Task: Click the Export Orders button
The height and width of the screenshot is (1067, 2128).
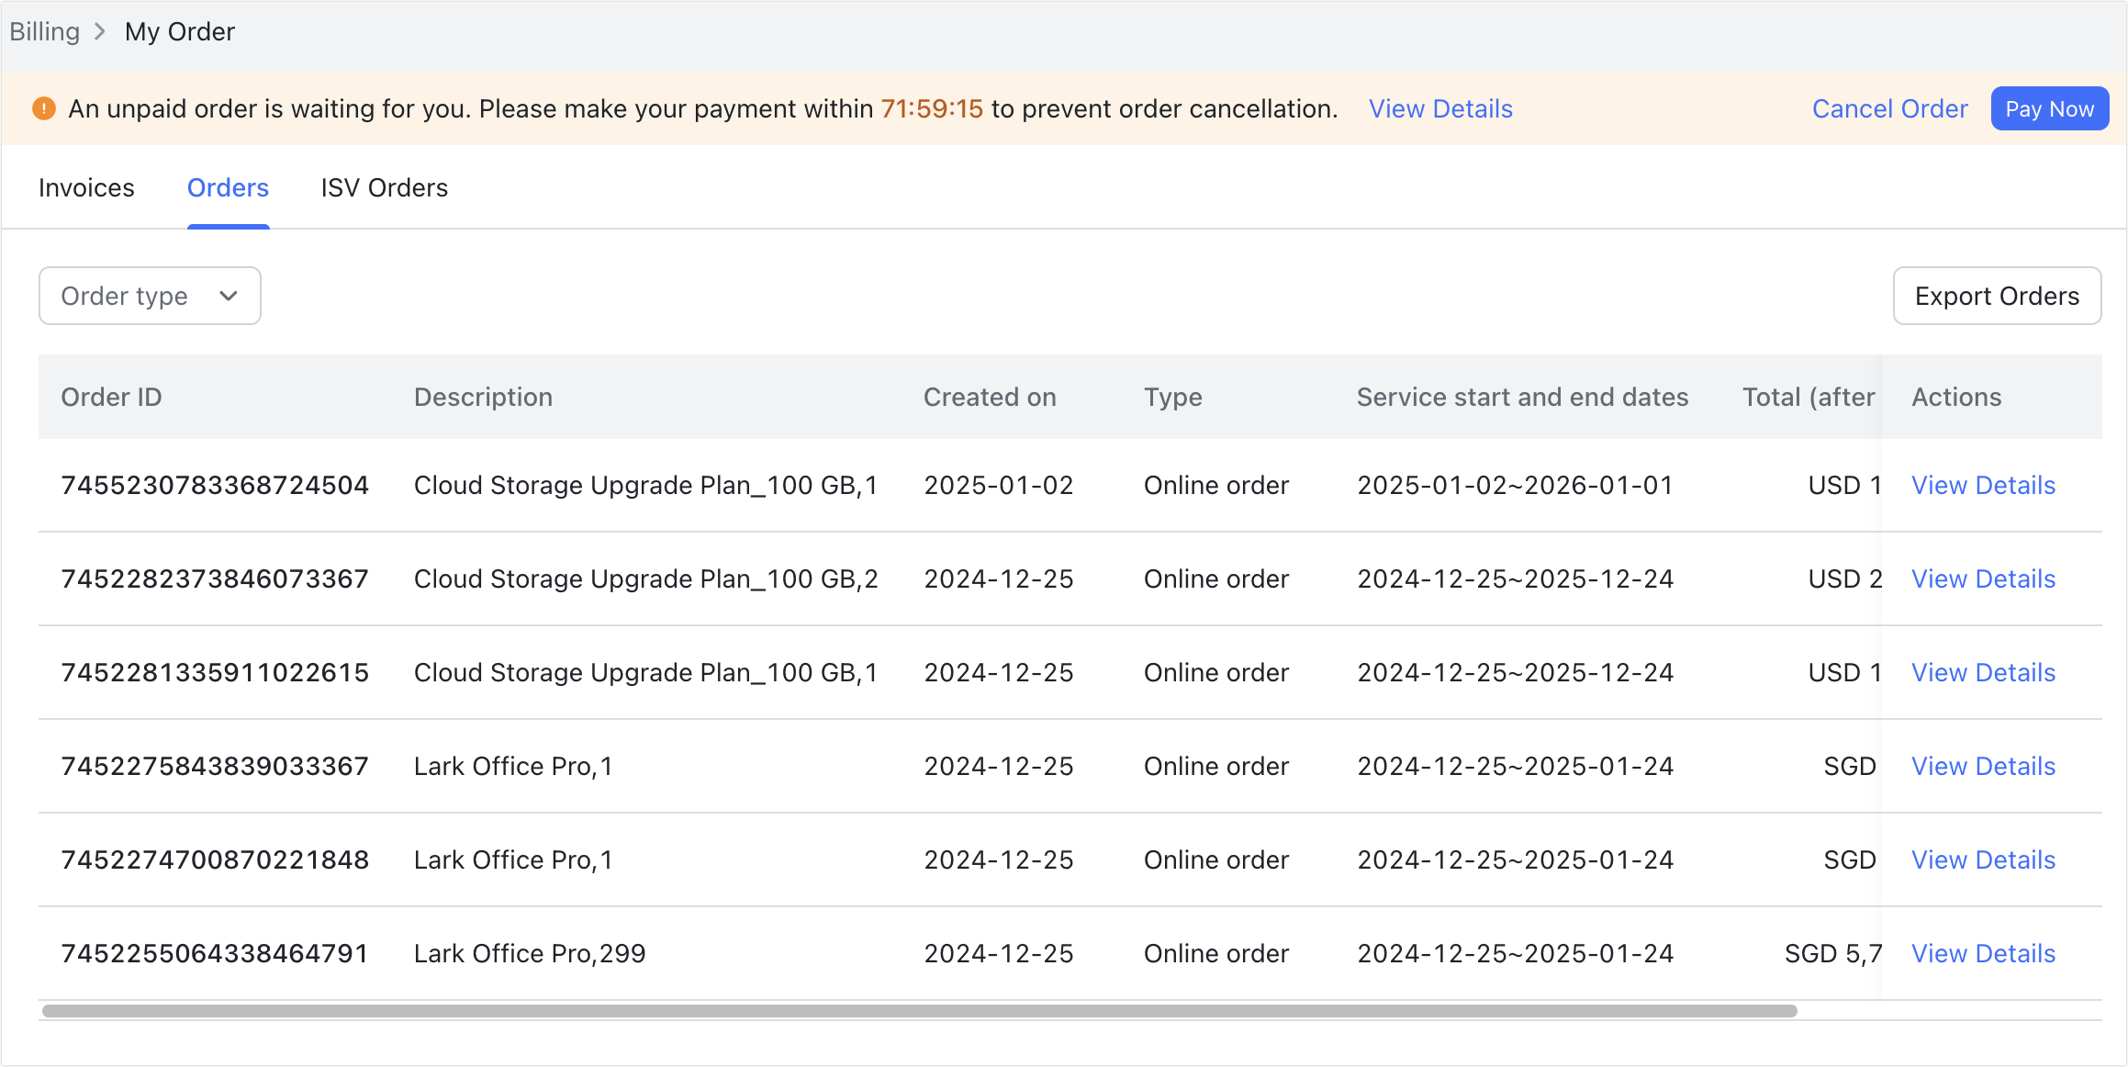Action: pyautogui.click(x=1997, y=296)
